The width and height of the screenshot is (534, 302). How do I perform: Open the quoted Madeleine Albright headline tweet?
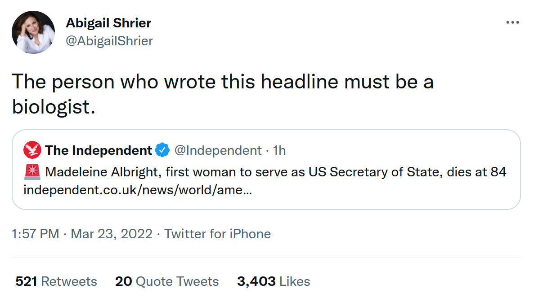click(x=276, y=172)
